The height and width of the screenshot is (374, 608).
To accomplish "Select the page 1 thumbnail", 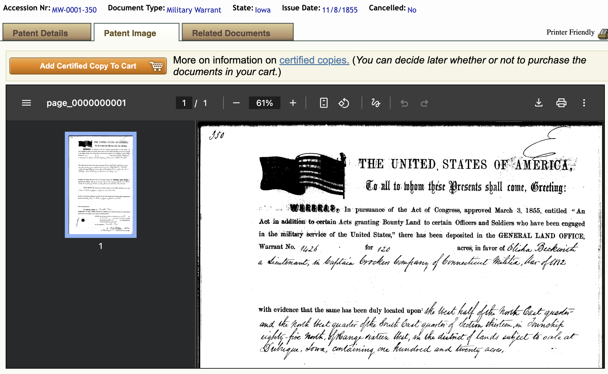I will click(x=101, y=185).
